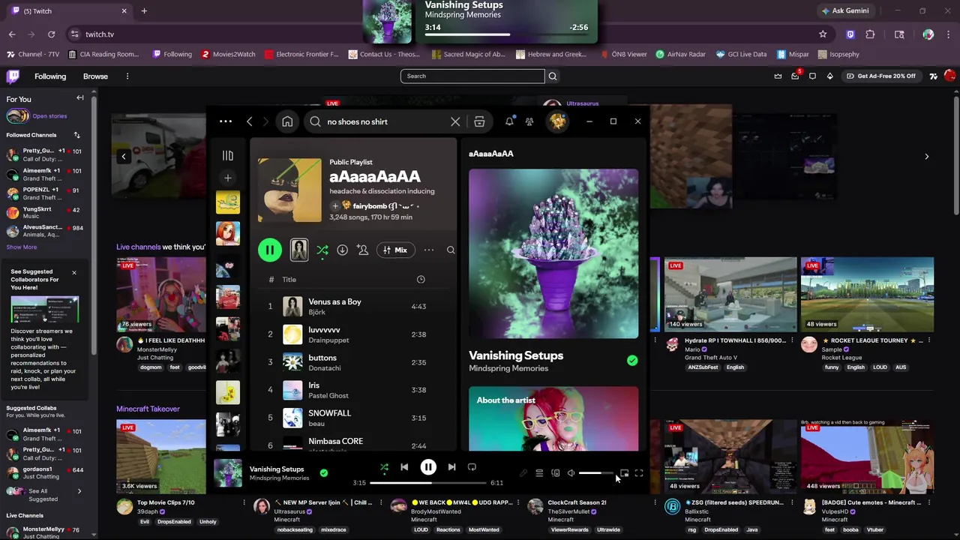Screen dimensions: 960x540
Task: Open Connect to a device
Action: tap(556, 473)
